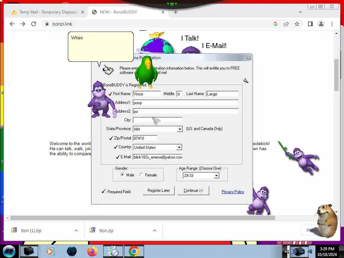This screenshot has height=258, width=344.
Task: Click the disc and folder taskbar icon
Action: (114, 251)
